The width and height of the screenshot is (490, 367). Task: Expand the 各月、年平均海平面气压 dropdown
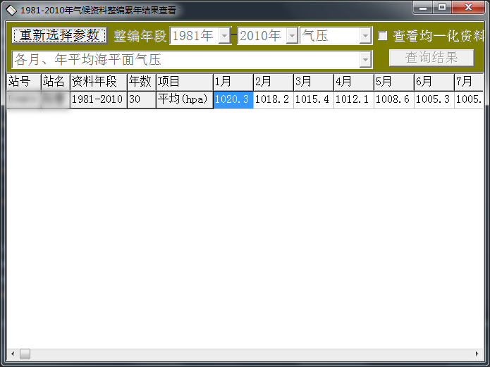click(365, 60)
